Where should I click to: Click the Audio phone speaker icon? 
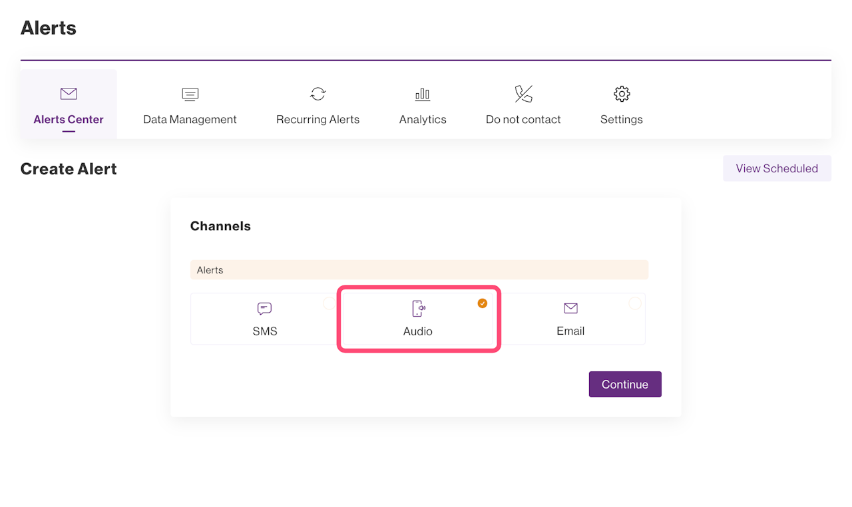[x=418, y=309]
